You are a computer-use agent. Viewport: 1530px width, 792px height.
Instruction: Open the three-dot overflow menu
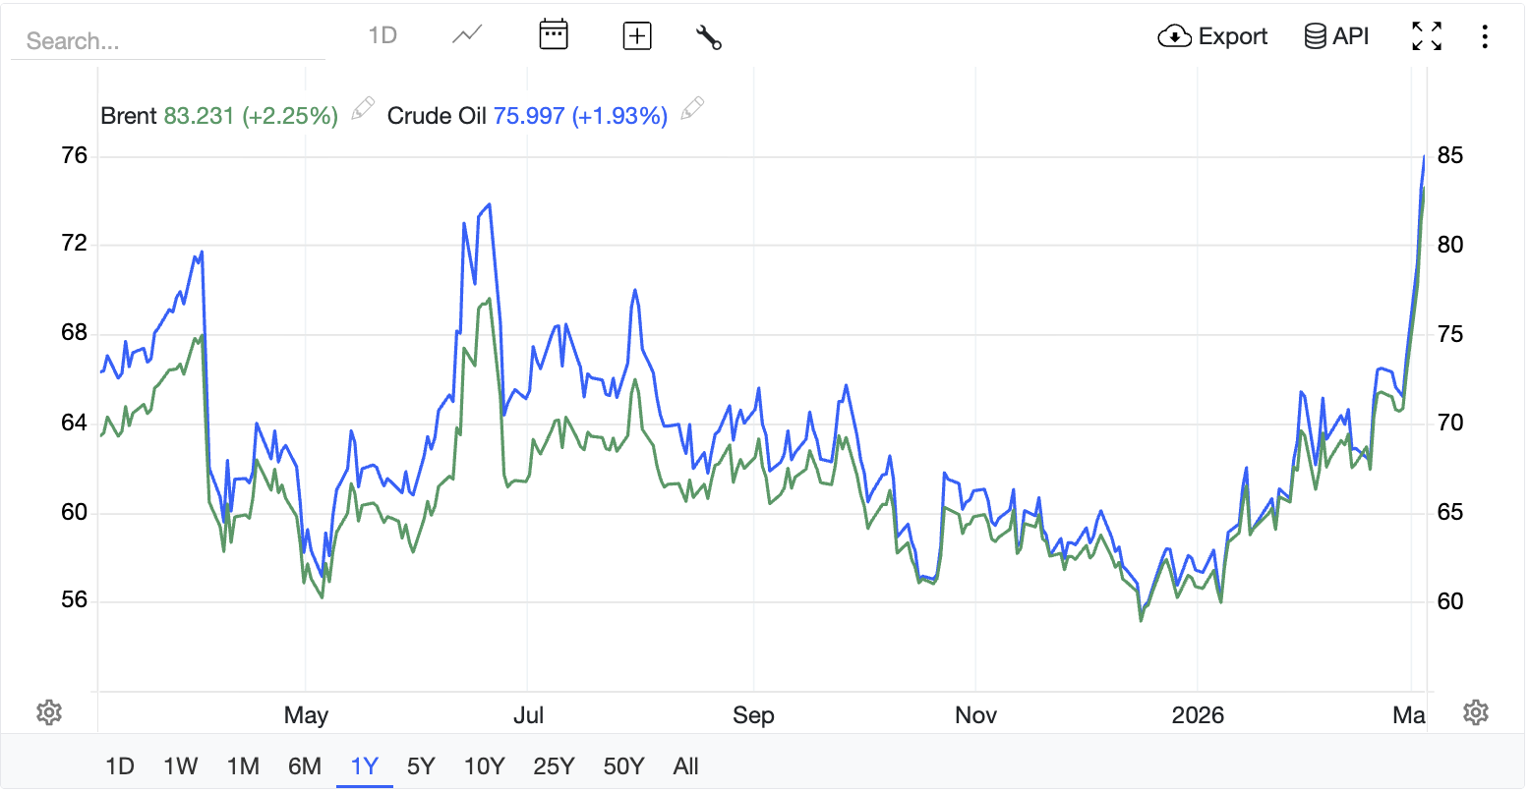[x=1485, y=35]
